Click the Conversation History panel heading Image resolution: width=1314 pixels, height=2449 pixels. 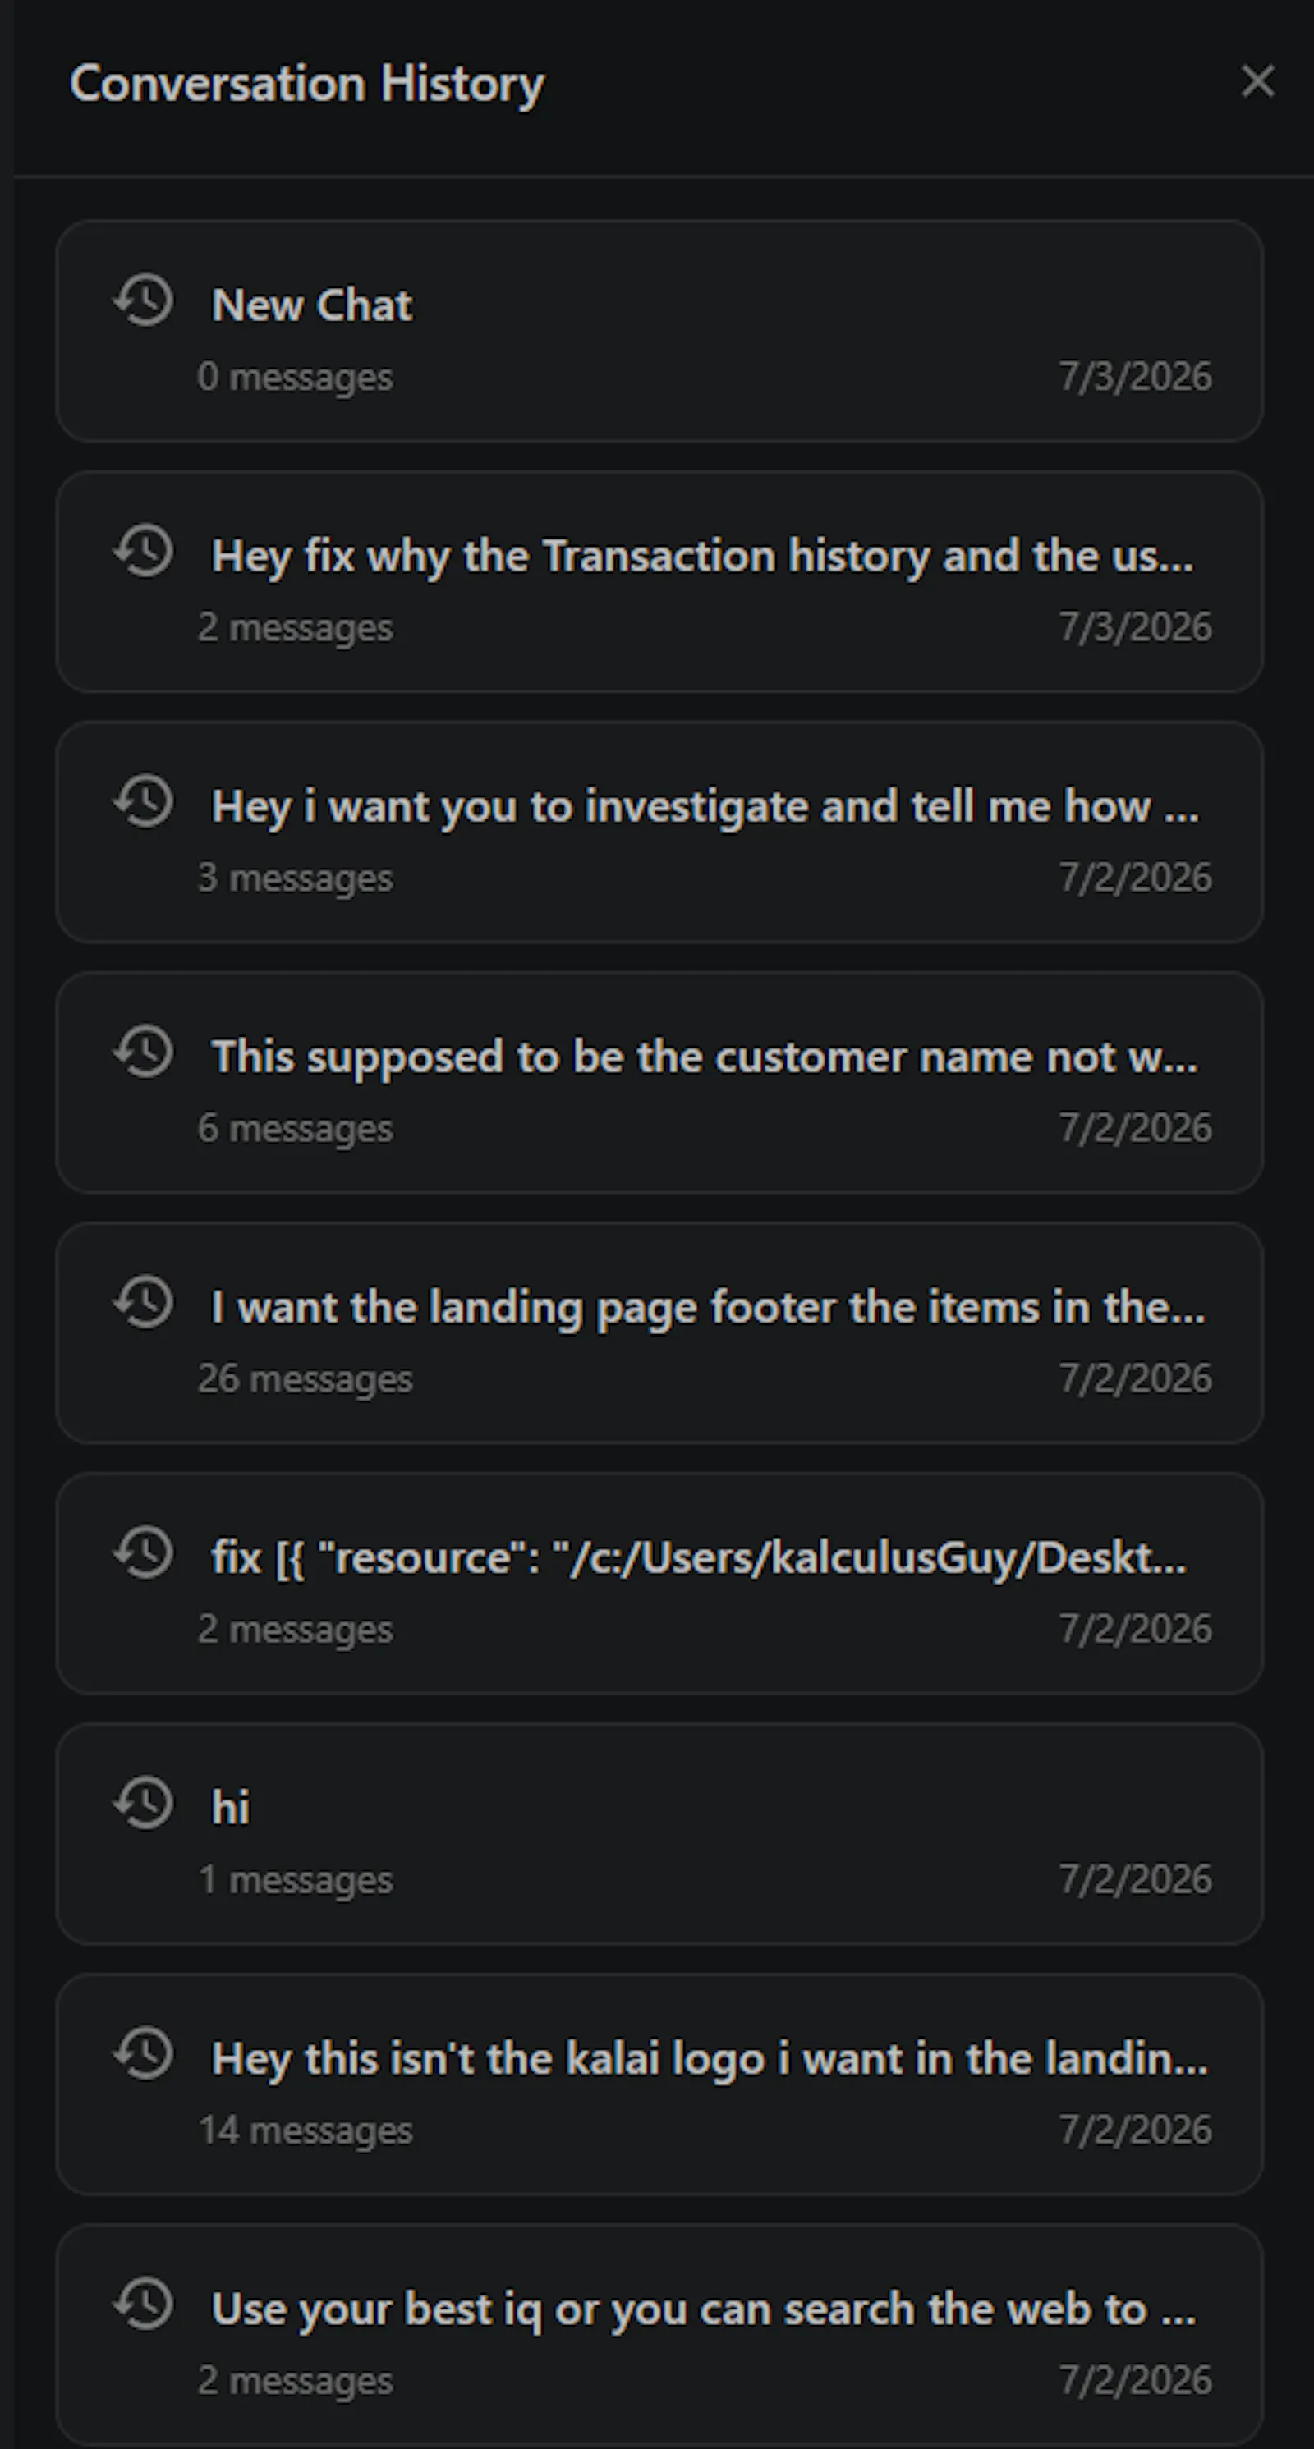coord(307,84)
